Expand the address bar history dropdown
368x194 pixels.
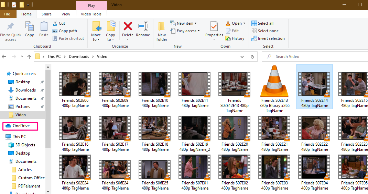pos(243,57)
